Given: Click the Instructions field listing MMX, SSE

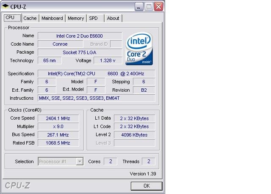Looking at the screenshot, I should (96, 98).
